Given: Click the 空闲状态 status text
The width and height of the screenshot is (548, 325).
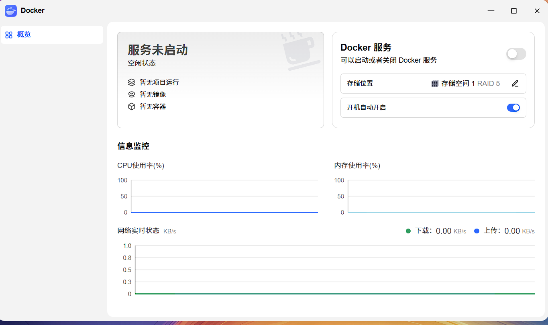Looking at the screenshot, I should [x=142, y=63].
